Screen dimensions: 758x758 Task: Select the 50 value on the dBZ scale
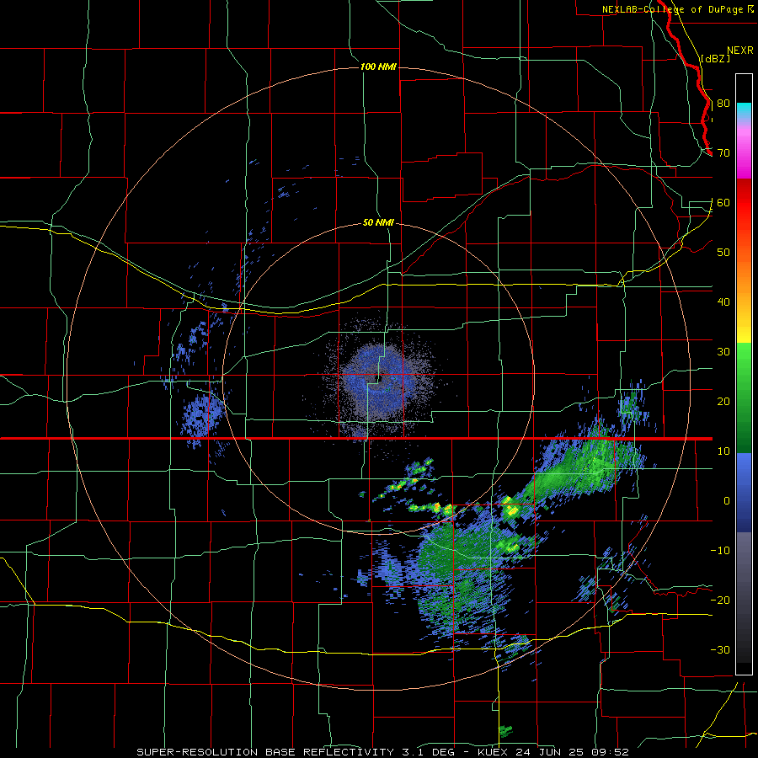pyautogui.click(x=723, y=253)
